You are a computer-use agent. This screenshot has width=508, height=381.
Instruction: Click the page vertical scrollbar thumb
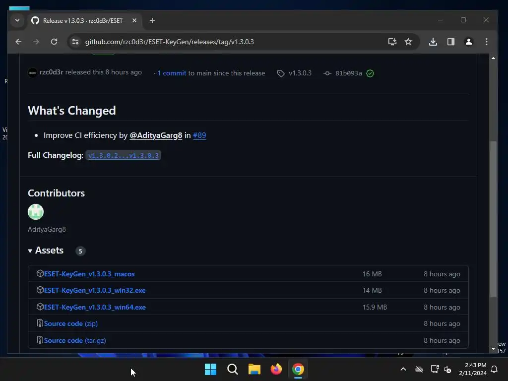point(493,219)
